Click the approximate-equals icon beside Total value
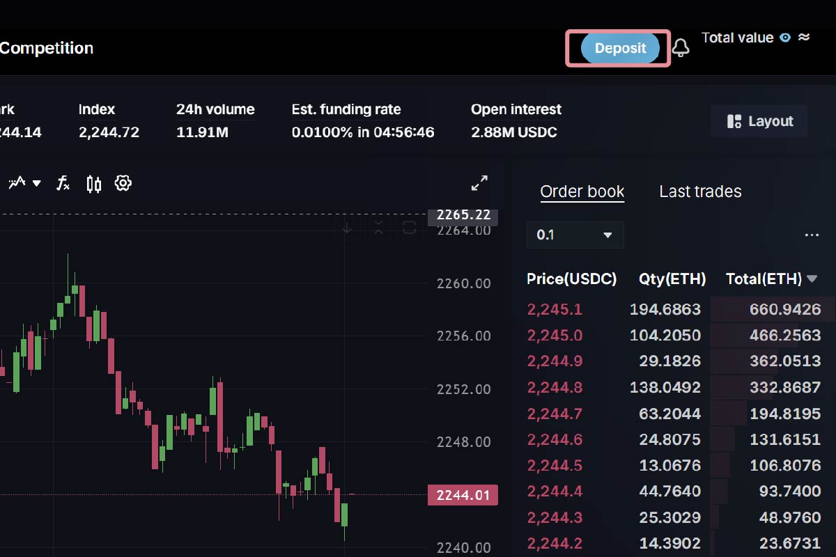 pyautogui.click(x=804, y=37)
